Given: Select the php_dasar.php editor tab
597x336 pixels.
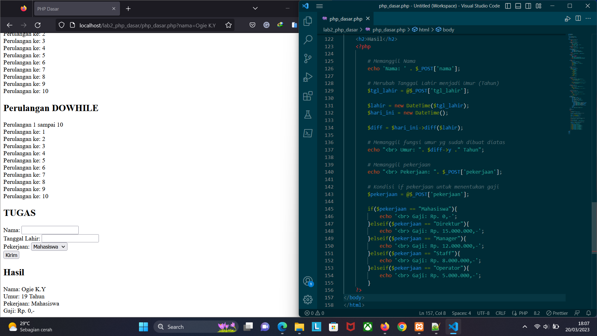Looking at the screenshot, I should tap(345, 19).
